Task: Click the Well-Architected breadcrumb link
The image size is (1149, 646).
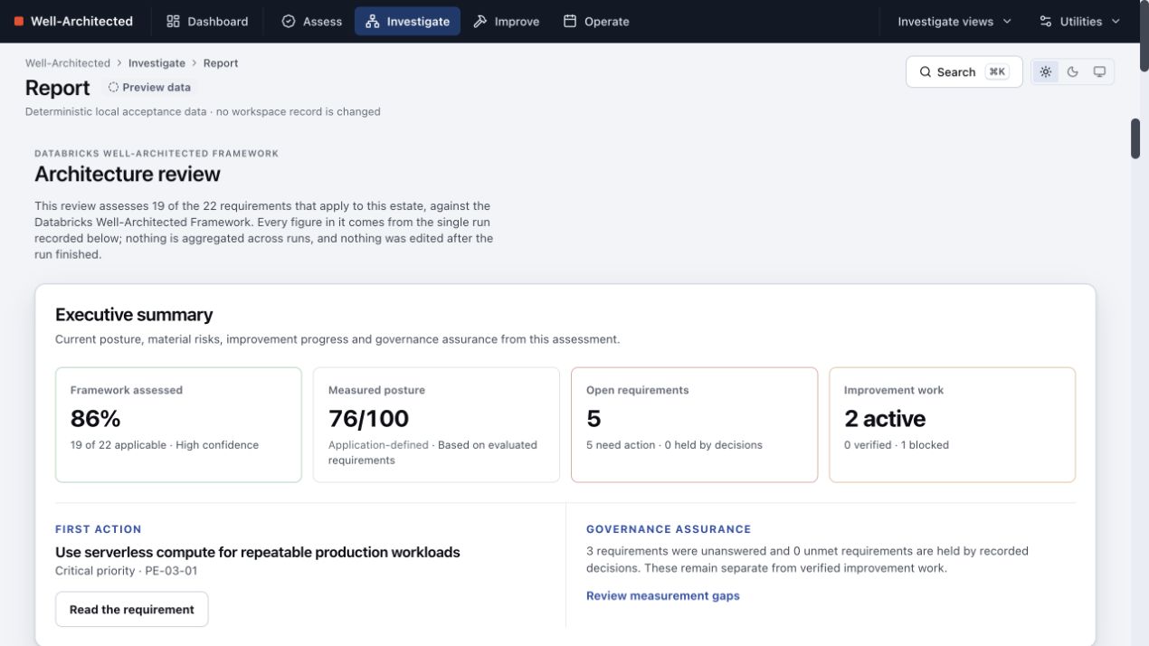Action: pyautogui.click(x=68, y=63)
